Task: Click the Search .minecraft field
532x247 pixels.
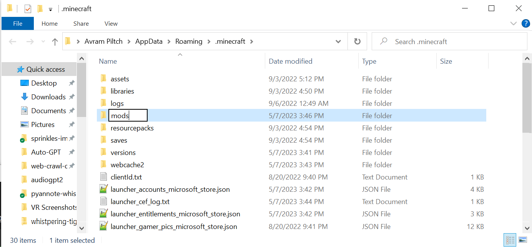Action: point(449,41)
